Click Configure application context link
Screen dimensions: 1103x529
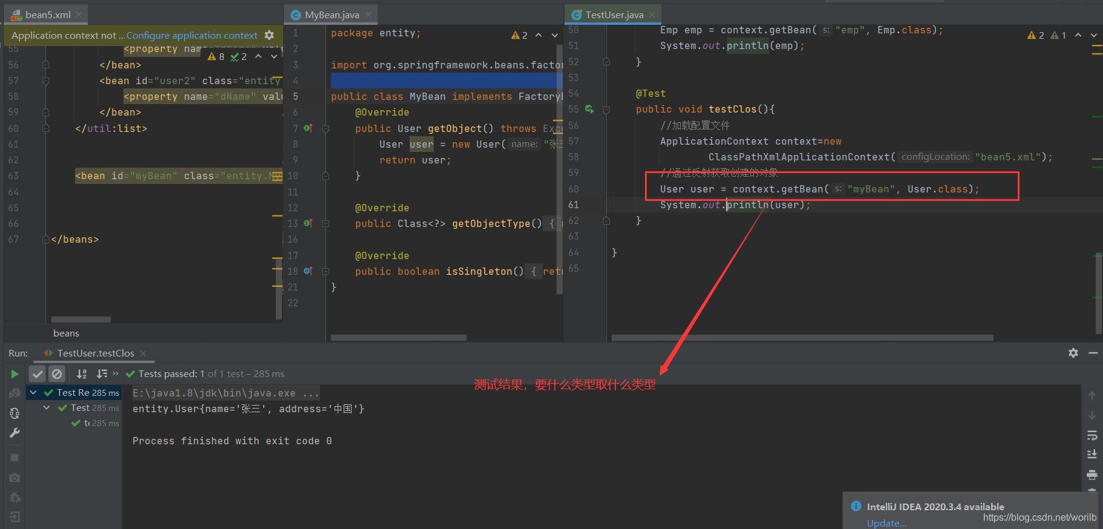192,35
